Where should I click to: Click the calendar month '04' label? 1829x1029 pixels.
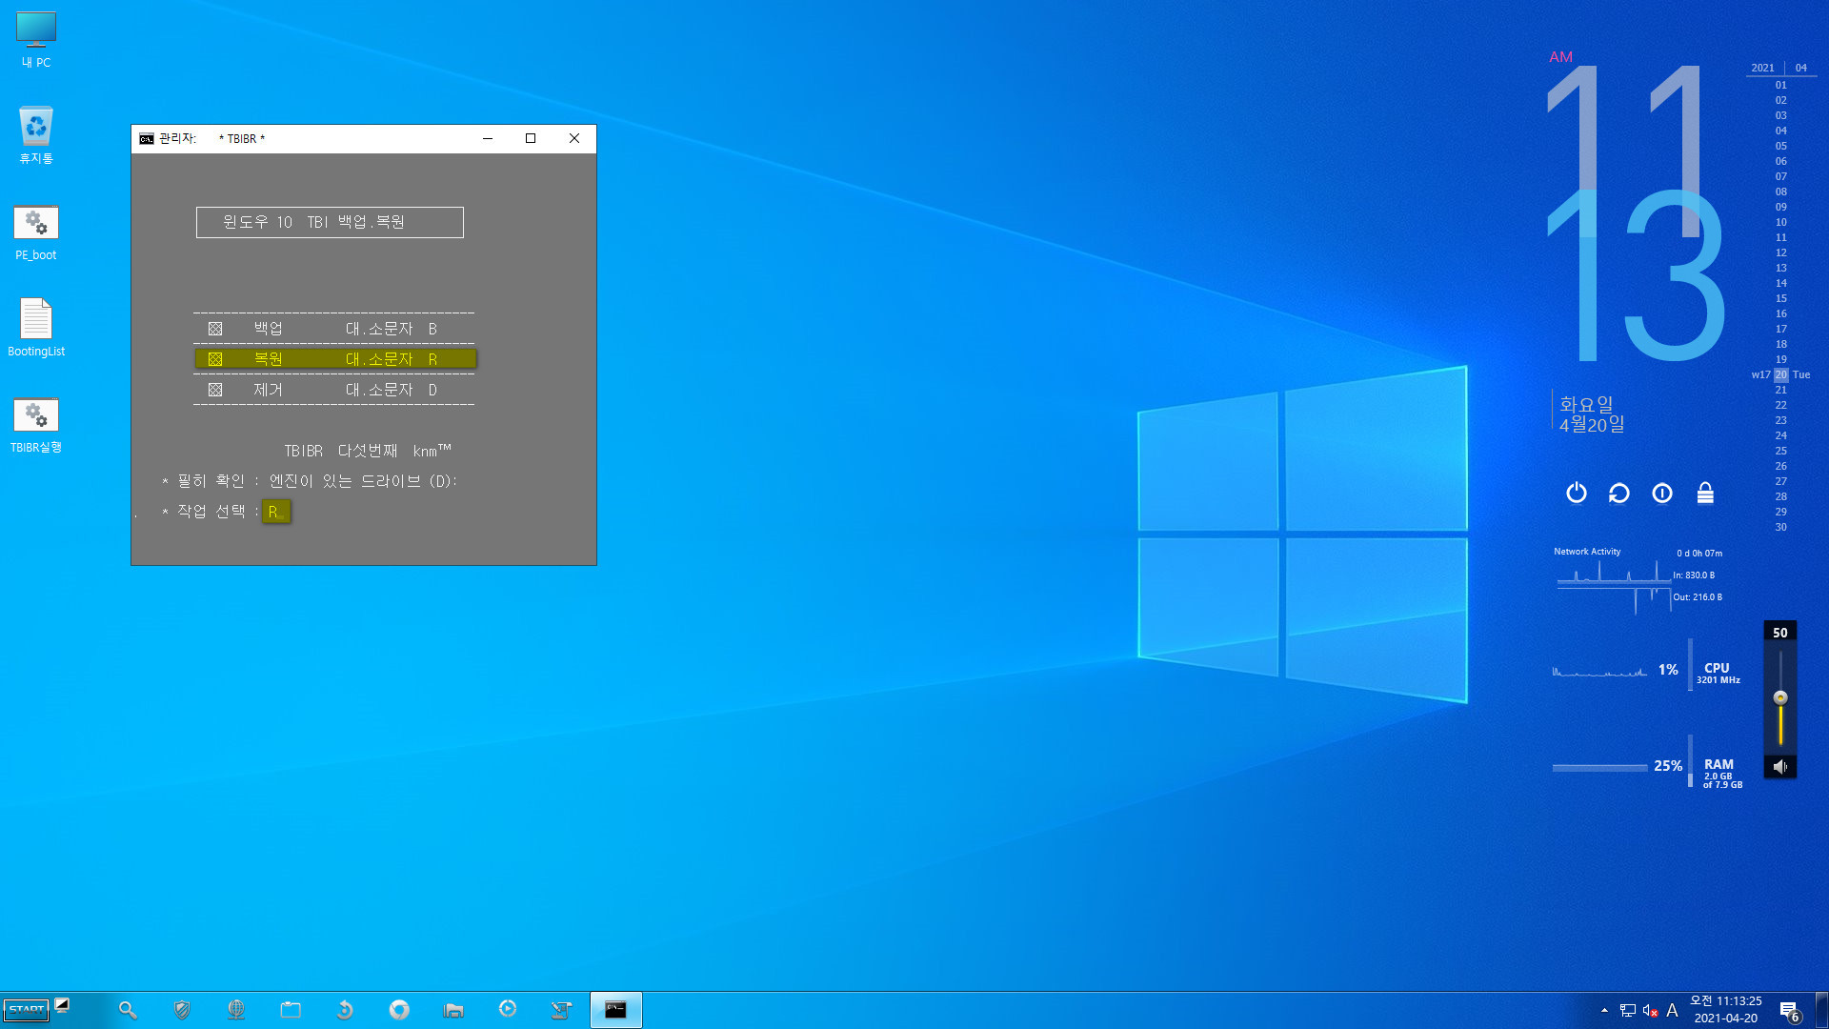[1801, 68]
